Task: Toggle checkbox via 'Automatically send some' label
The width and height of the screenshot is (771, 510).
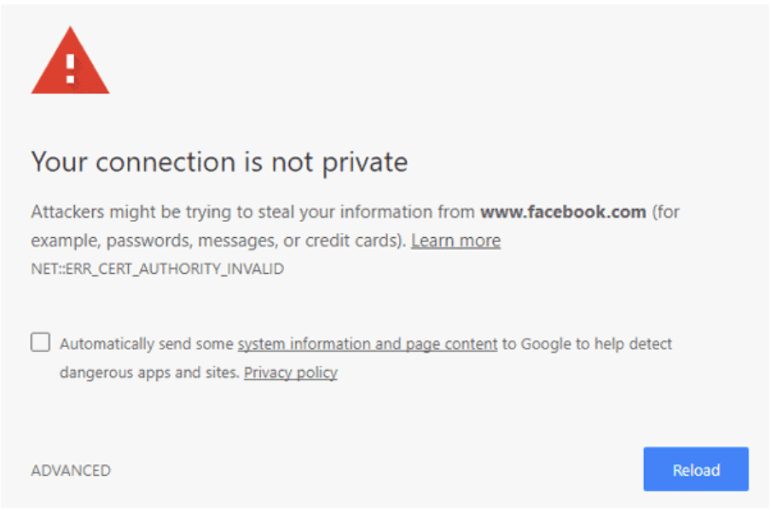Action: coord(147,344)
